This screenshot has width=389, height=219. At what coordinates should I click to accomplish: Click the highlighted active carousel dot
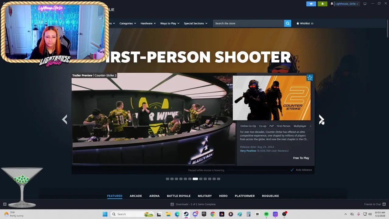point(195,179)
